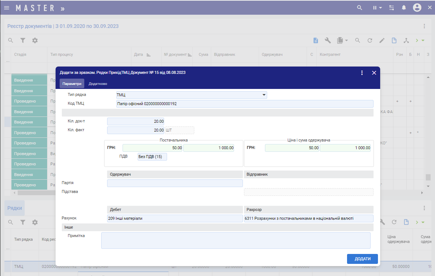
Task: Expand MASTER double-chevron navigation
Action: [63, 8]
